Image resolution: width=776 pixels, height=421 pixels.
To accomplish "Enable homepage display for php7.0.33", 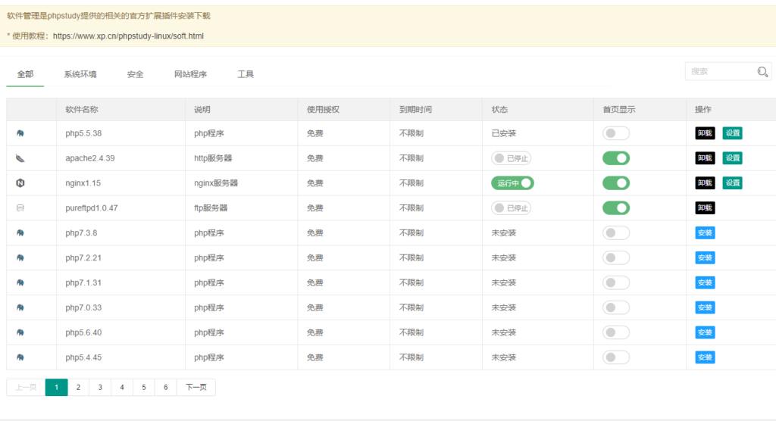I will (615, 307).
